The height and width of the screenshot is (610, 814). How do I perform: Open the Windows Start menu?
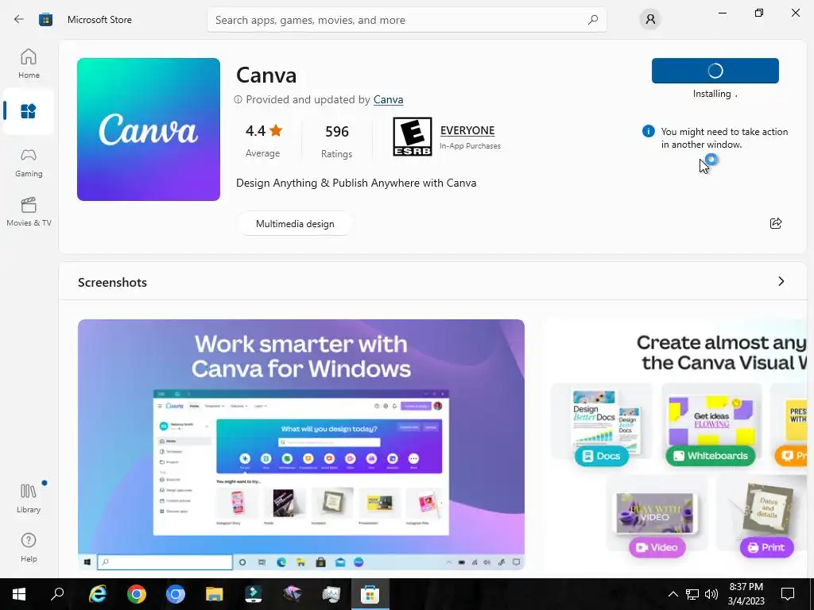click(19, 593)
